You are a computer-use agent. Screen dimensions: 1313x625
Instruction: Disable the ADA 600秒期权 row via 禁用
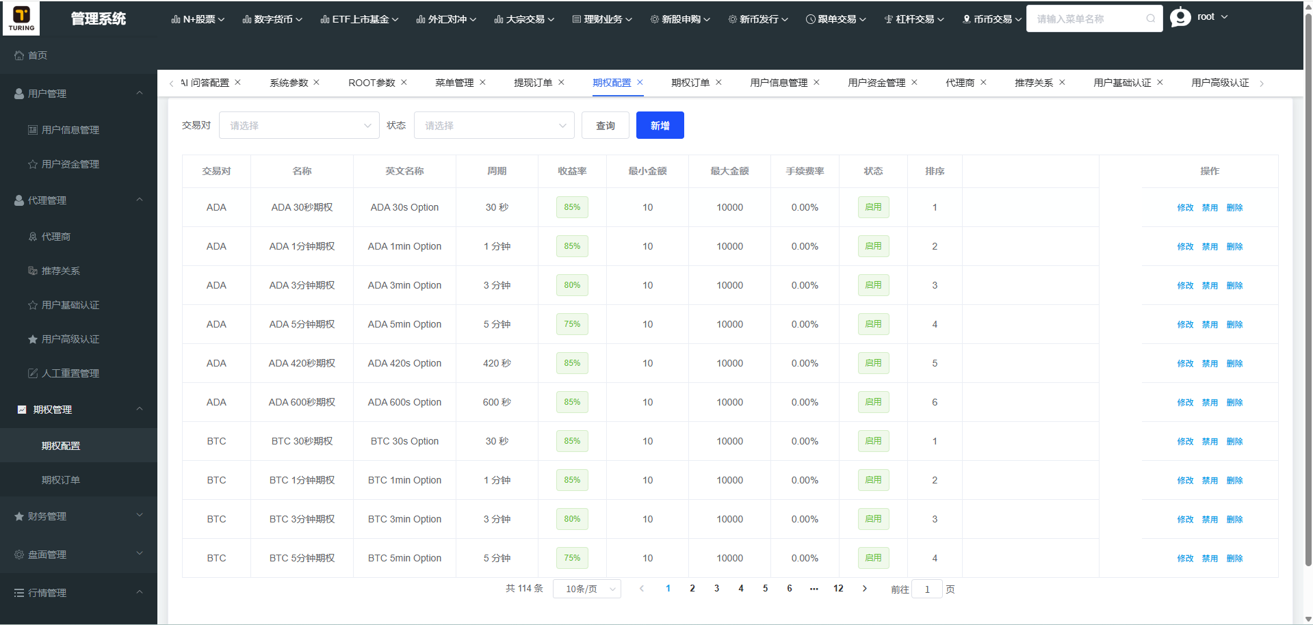(1210, 403)
